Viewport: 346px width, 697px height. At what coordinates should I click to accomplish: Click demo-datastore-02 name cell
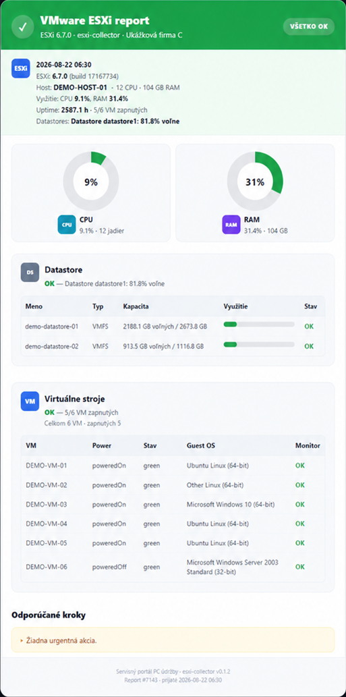(52, 346)
